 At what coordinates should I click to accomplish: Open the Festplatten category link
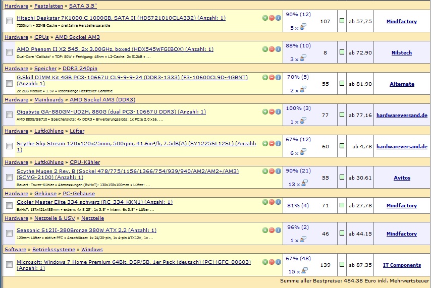48,6
